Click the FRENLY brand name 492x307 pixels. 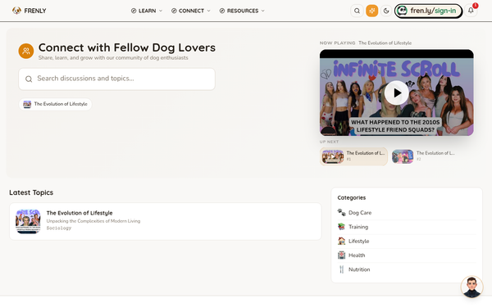[35, 11]
